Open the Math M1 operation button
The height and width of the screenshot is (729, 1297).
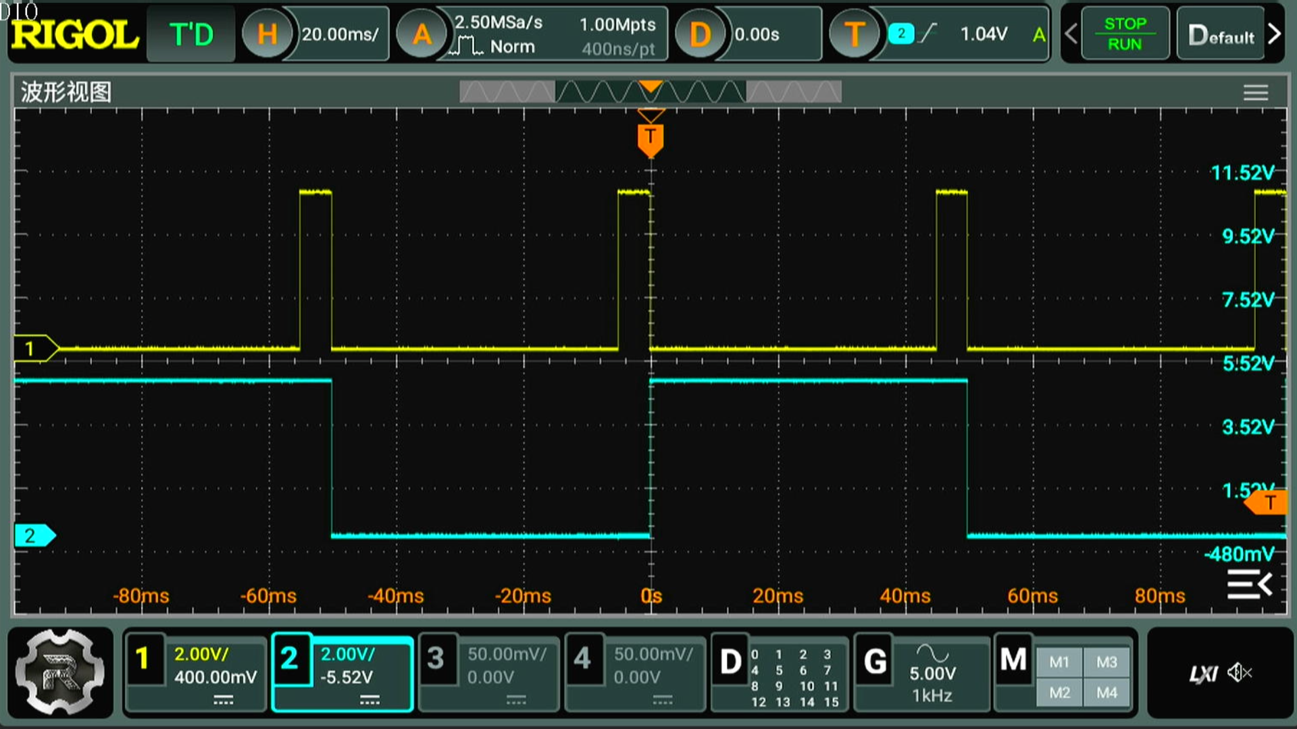point(1059,662)
